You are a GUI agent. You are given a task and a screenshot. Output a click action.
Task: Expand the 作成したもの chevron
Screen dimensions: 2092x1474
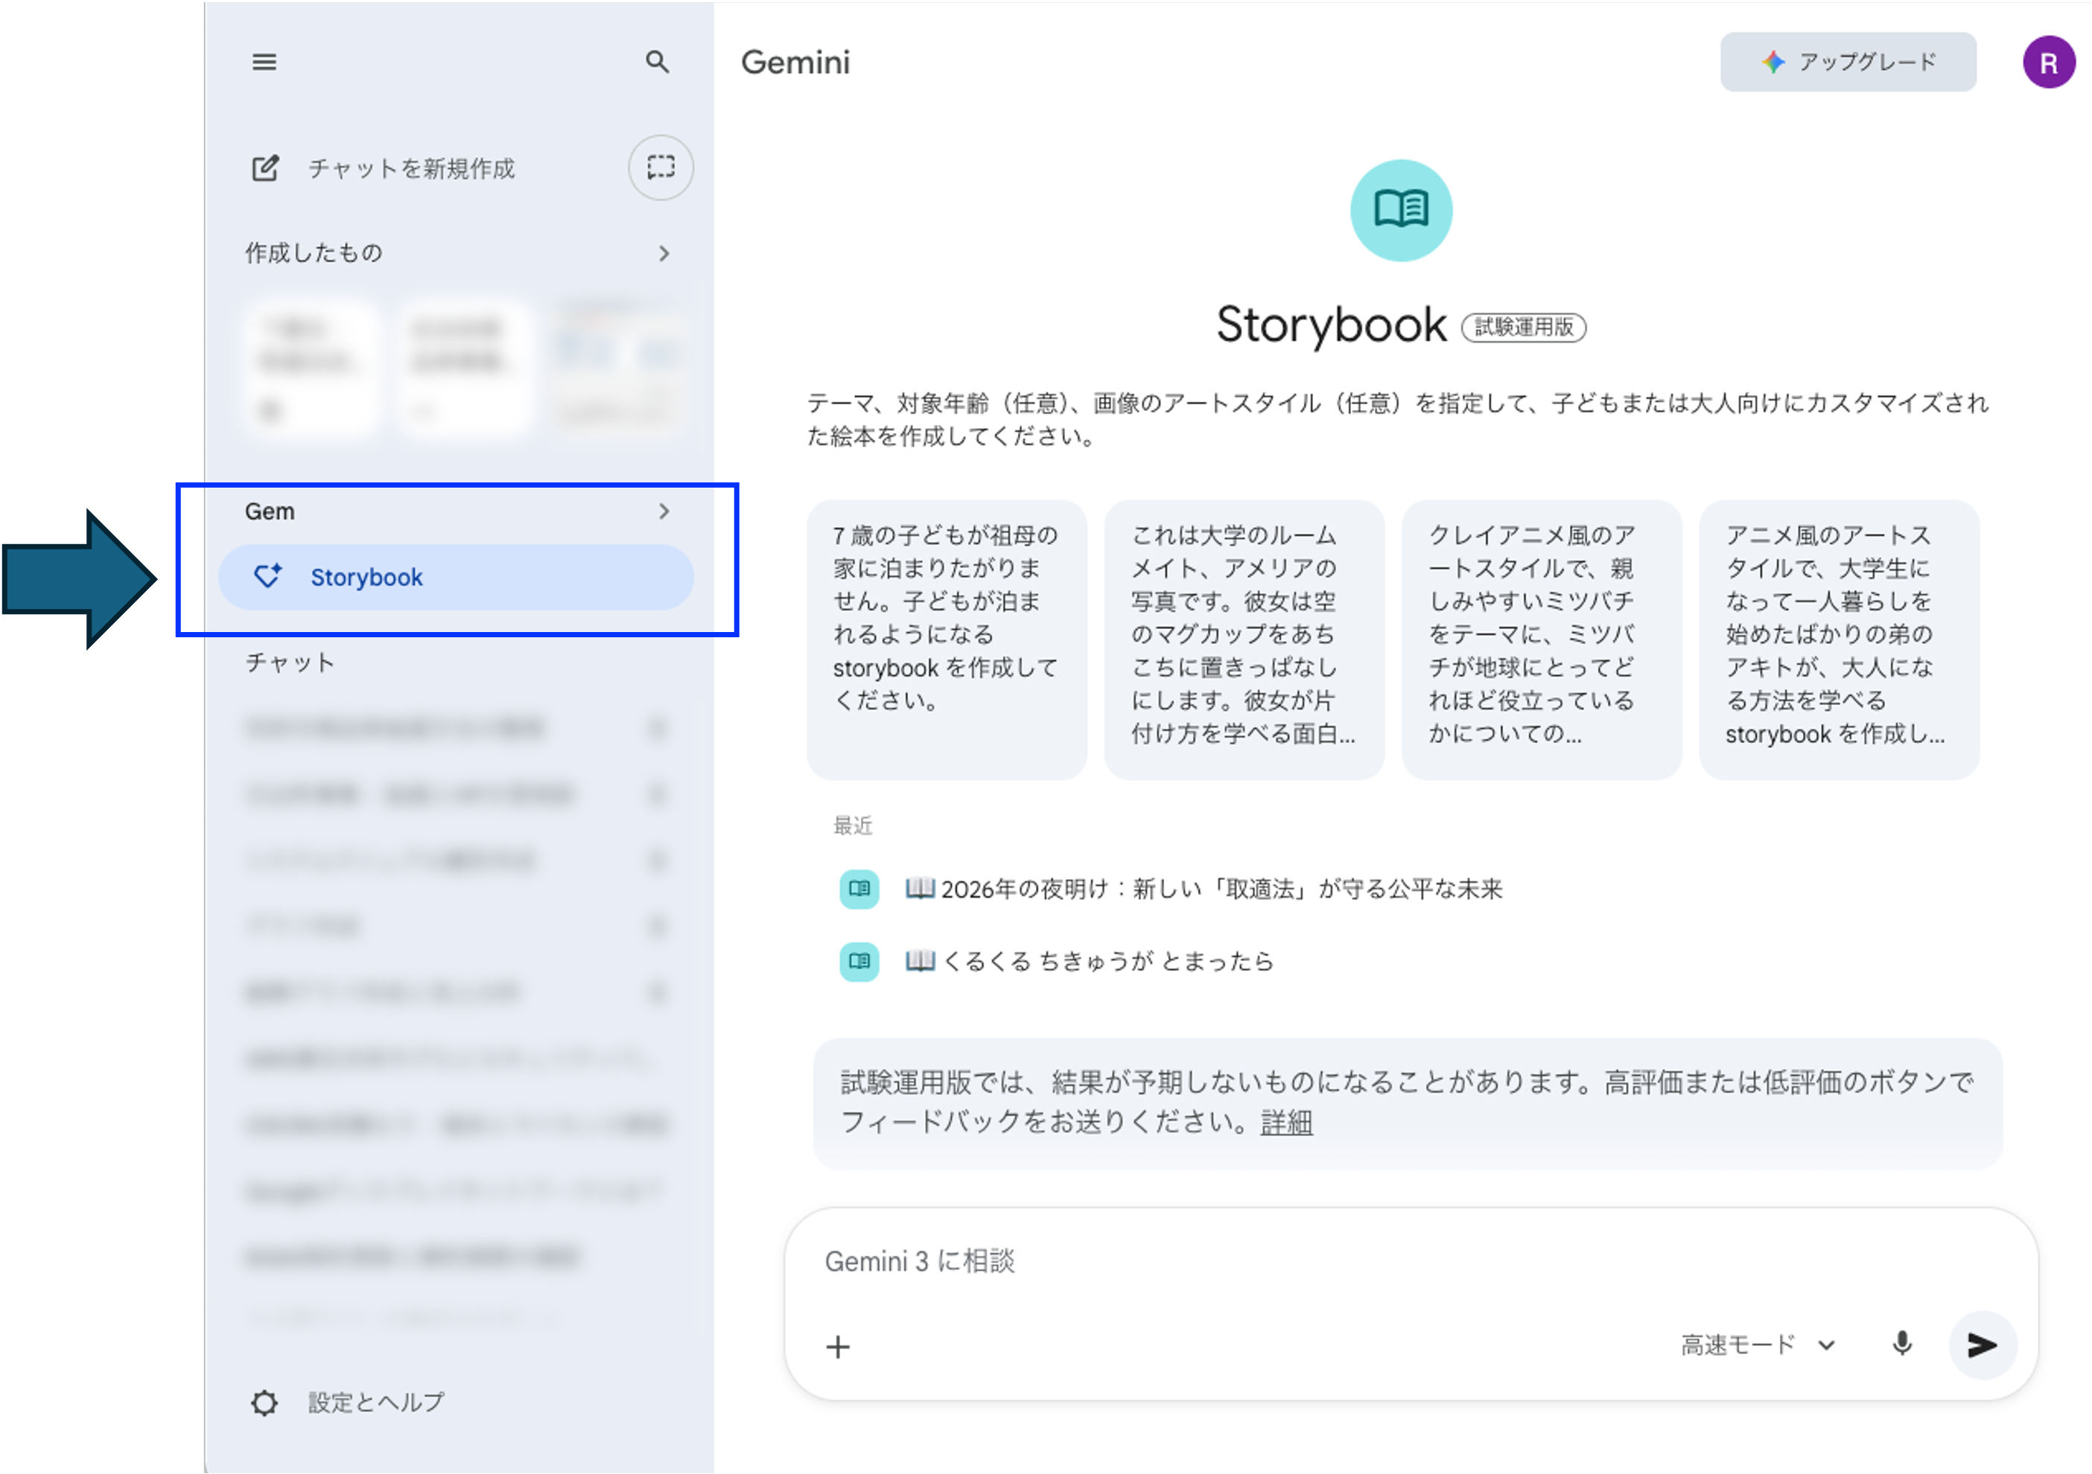tap(664, 253)
